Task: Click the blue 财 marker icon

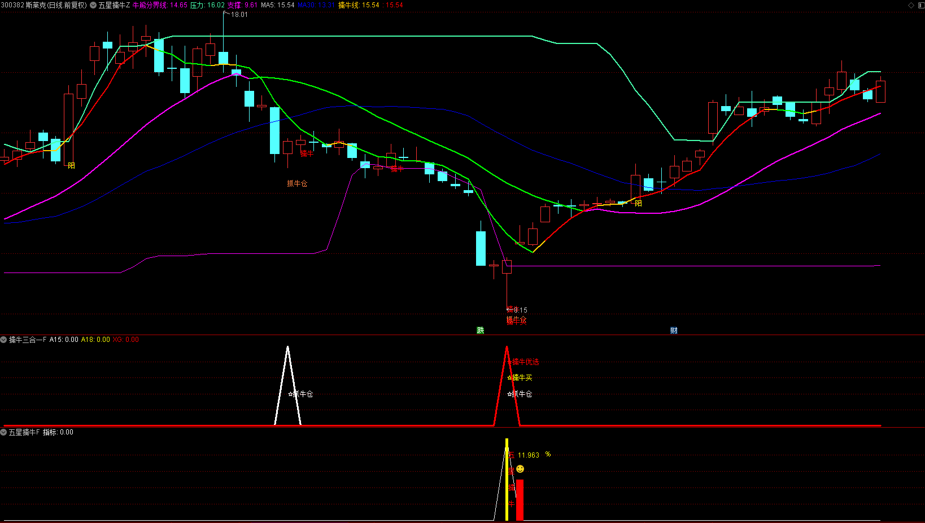Action: point(674,330)
